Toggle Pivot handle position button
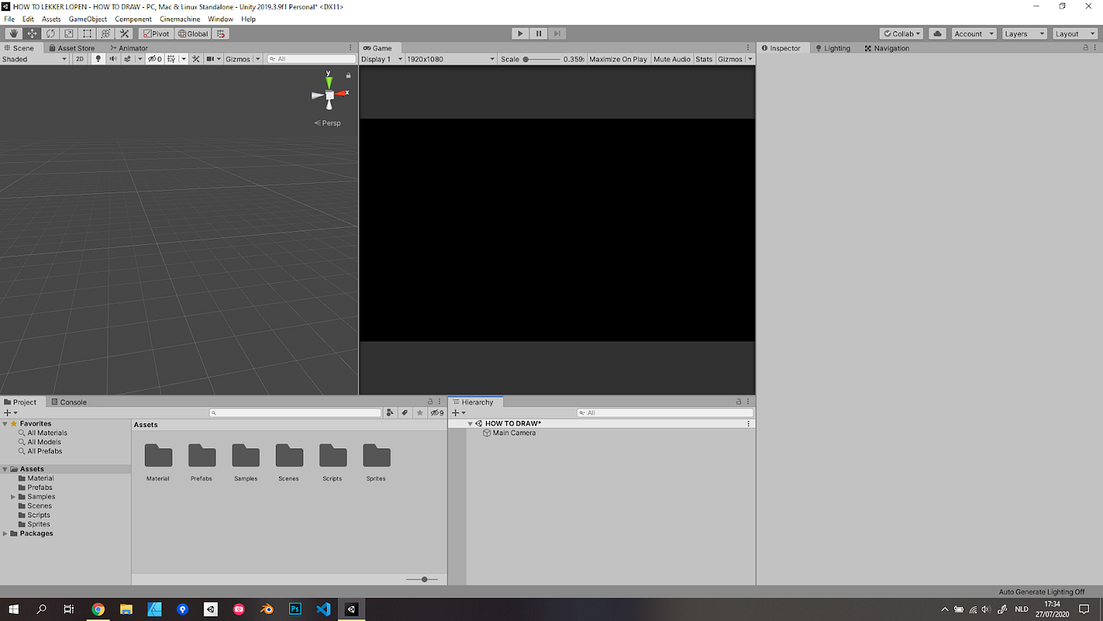 coord(156,34)
